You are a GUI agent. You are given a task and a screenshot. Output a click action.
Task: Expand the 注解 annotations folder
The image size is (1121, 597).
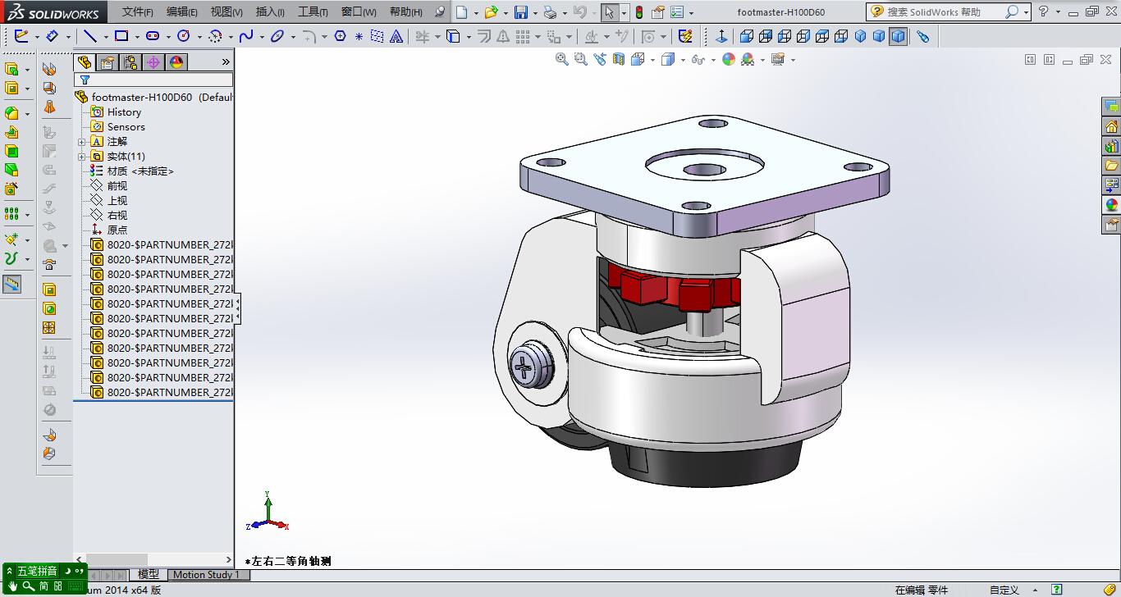coord(82,142)
